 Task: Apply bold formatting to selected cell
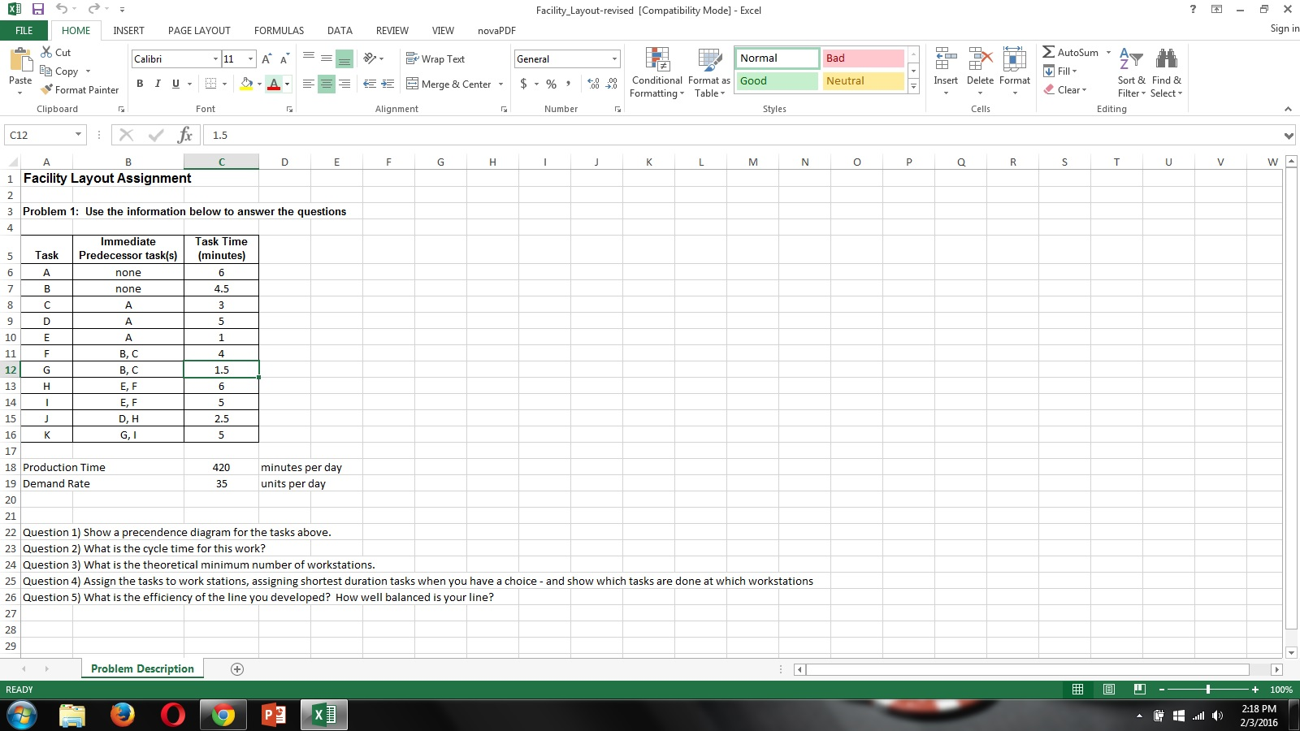click(x=139, y=83)
